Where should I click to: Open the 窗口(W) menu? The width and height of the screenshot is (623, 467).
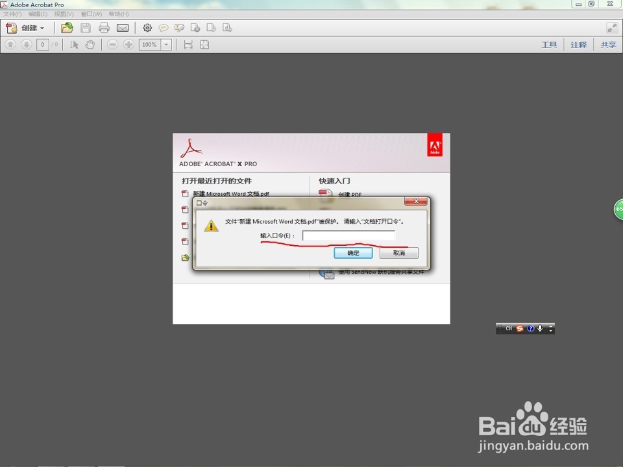(x=92, y=14)
